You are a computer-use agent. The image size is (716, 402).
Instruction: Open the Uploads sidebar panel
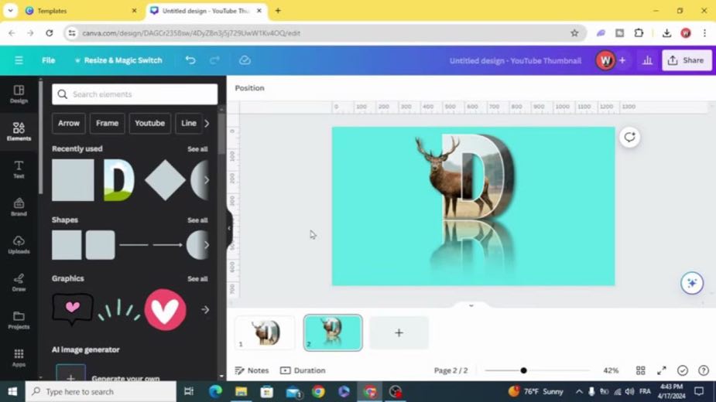(x=19, y=244)
